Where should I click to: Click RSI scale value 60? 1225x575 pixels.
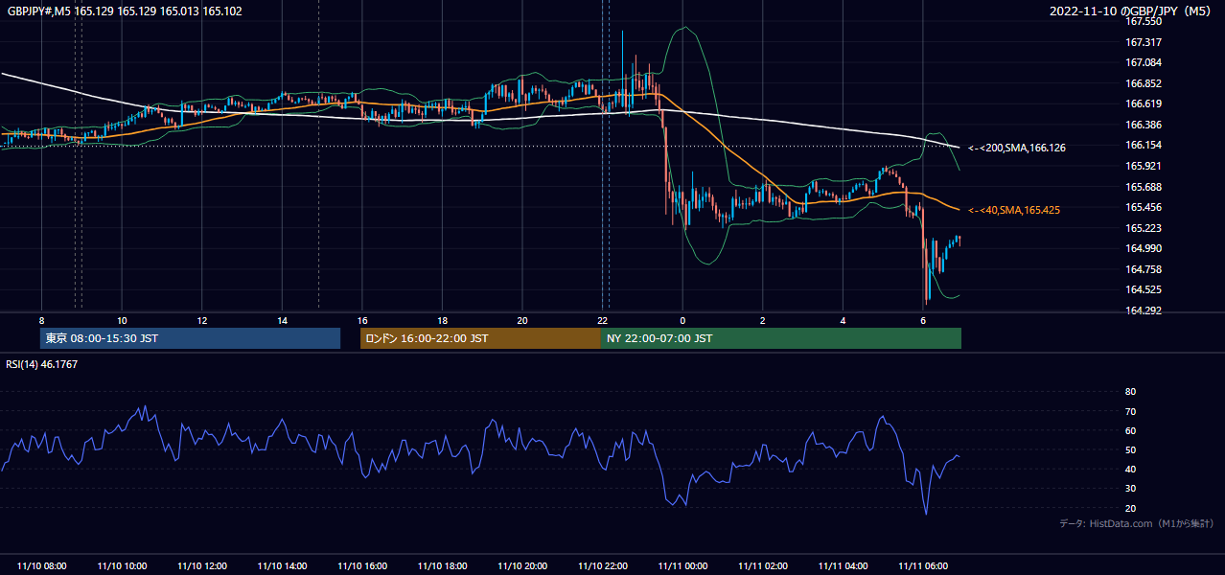pyautogui.click(x=1130, y=430)
